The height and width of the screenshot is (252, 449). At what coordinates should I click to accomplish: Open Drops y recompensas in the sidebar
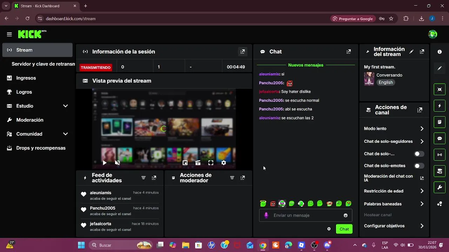coord(37,148)
